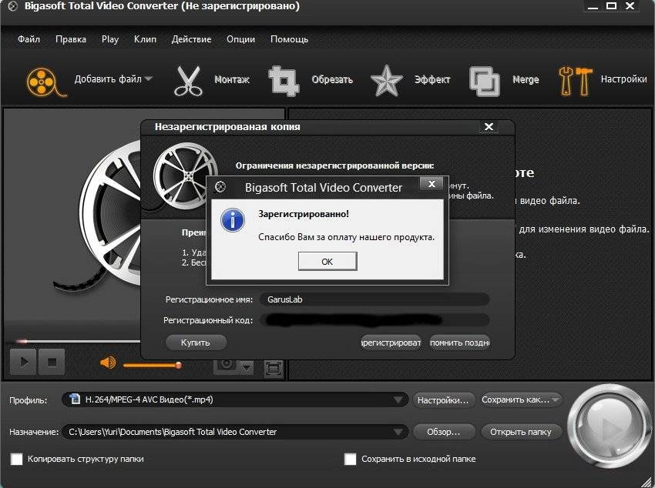Image resolution: width=655 pixels, height=488 pixels.
Task: Mute audio via the speaker icon
Action: [x=108, y=363]
